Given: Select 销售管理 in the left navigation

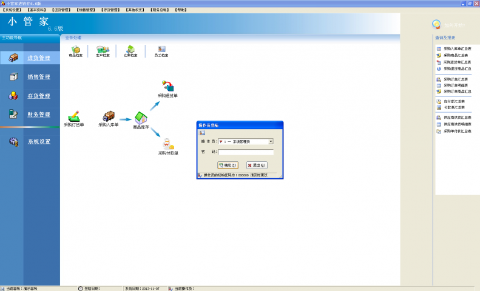Looking at the screenshot, I should [39, 77].
